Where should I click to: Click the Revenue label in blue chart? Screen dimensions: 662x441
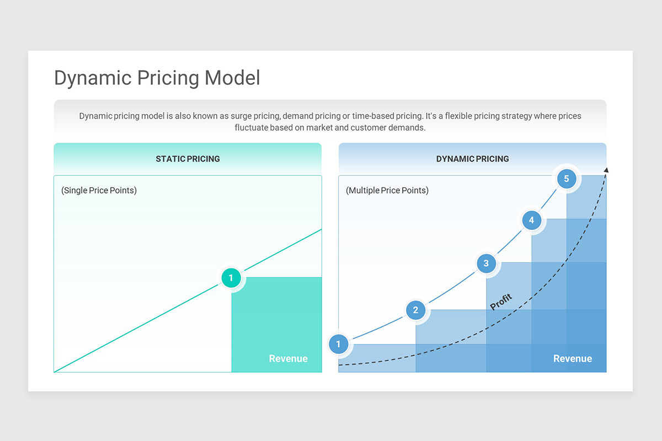click(x=573, y=358)
